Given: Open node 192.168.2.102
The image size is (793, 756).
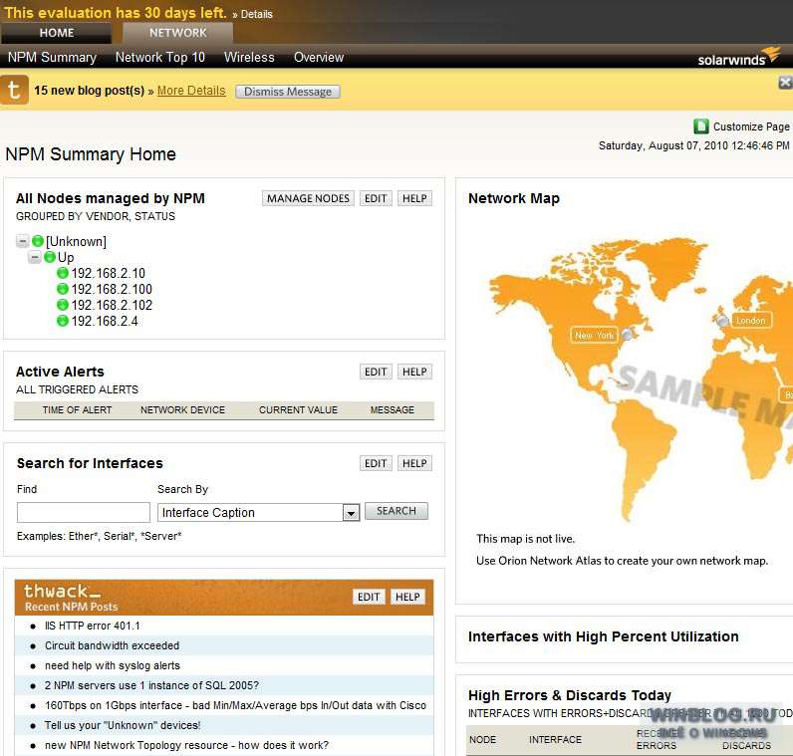Looking at the screenshot, I should 112,305.
